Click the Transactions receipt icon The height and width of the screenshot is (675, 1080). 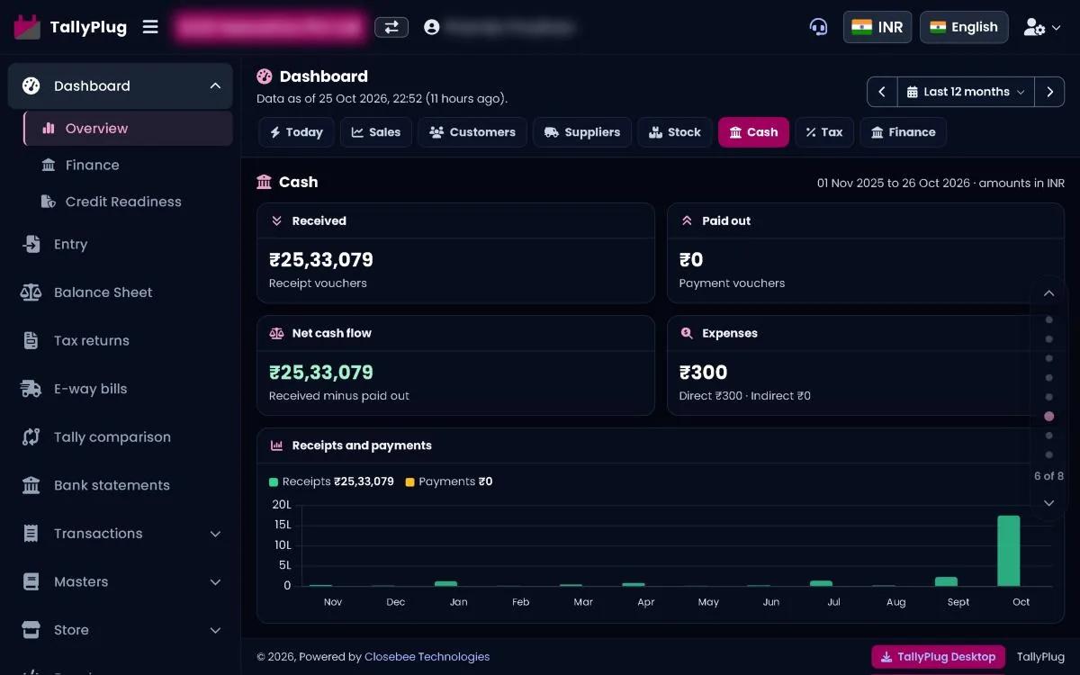(x=31, y=534)
